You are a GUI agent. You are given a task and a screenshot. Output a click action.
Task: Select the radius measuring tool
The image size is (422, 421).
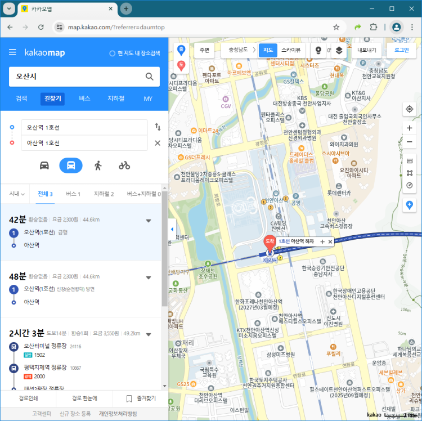coord(410,185)
